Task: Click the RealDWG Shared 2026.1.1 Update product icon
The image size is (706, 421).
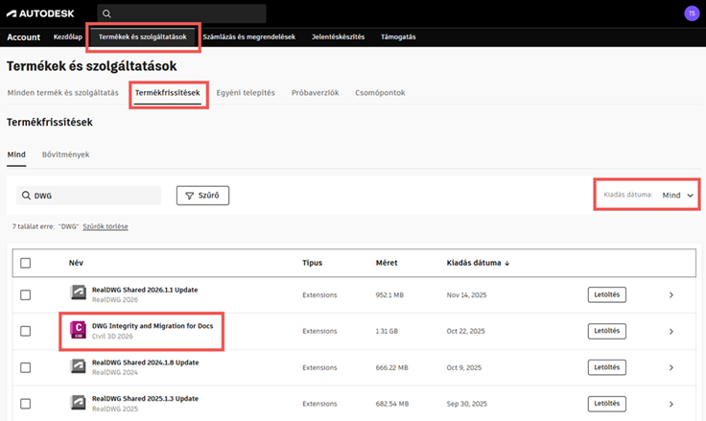Action: click(x=78, y=292)
